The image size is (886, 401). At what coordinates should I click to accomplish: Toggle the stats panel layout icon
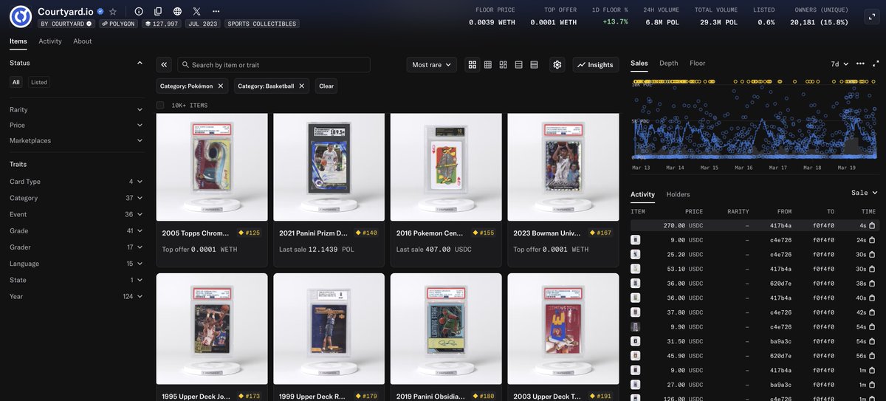(x=870, y=16)
